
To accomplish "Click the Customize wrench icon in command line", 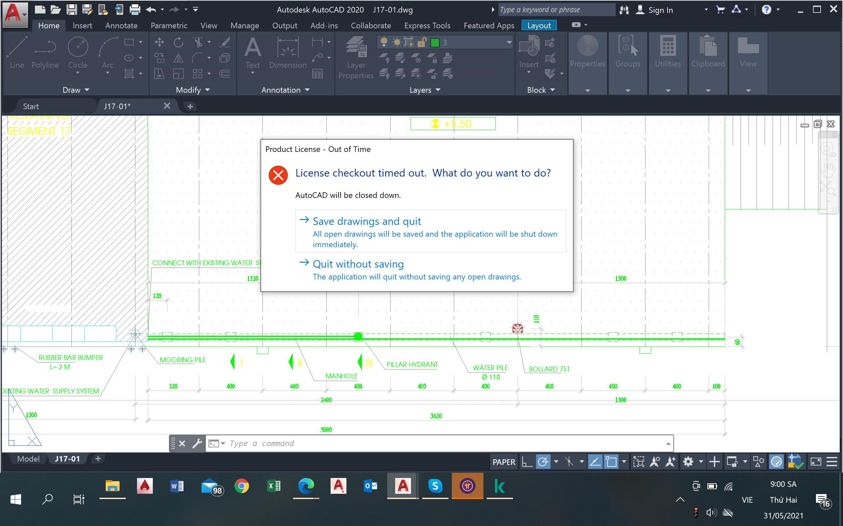I will [x=197, y=443].
